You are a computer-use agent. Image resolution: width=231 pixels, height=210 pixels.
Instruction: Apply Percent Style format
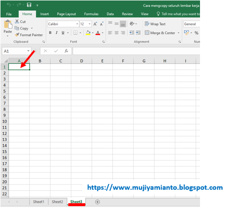(x=196, y=33)
